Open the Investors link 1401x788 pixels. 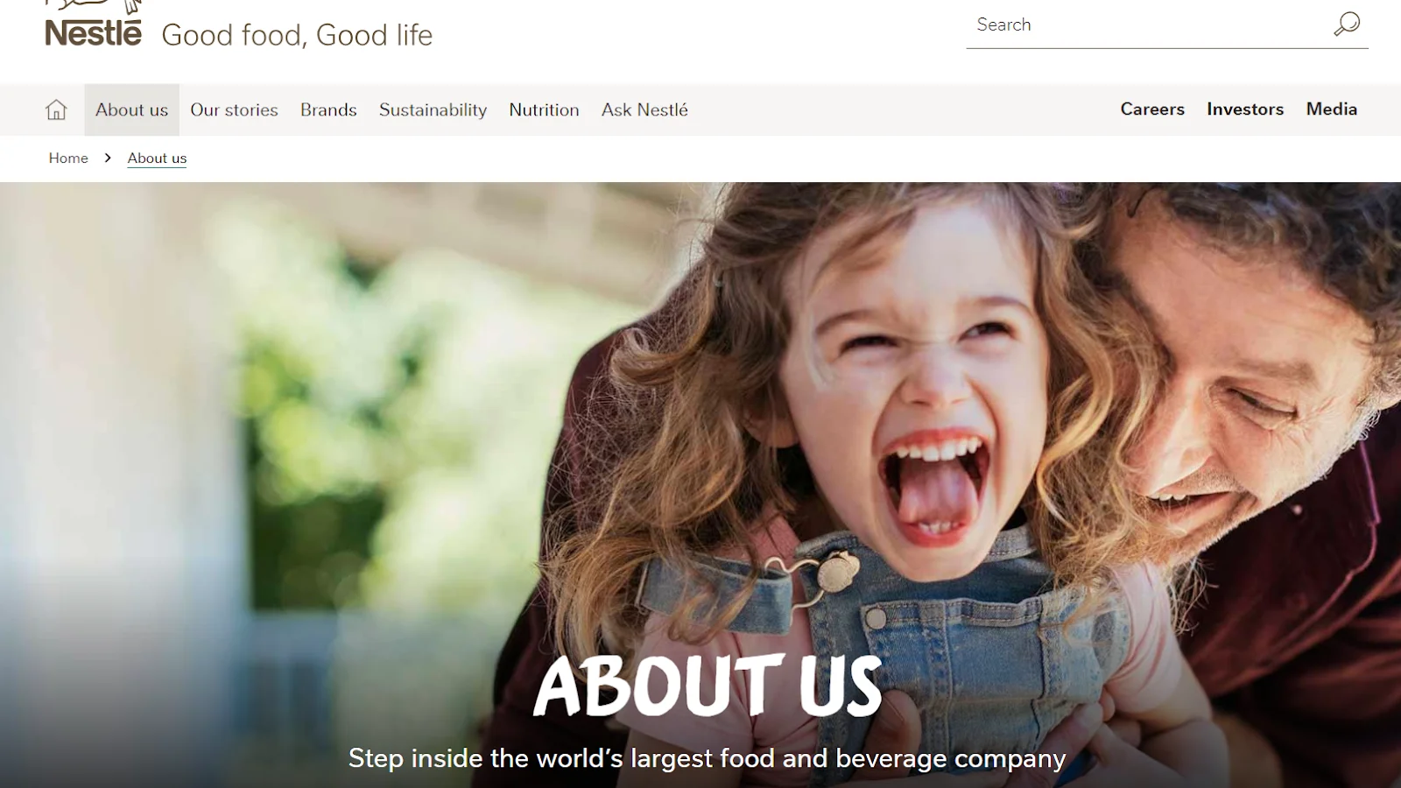pos(1245,109)
